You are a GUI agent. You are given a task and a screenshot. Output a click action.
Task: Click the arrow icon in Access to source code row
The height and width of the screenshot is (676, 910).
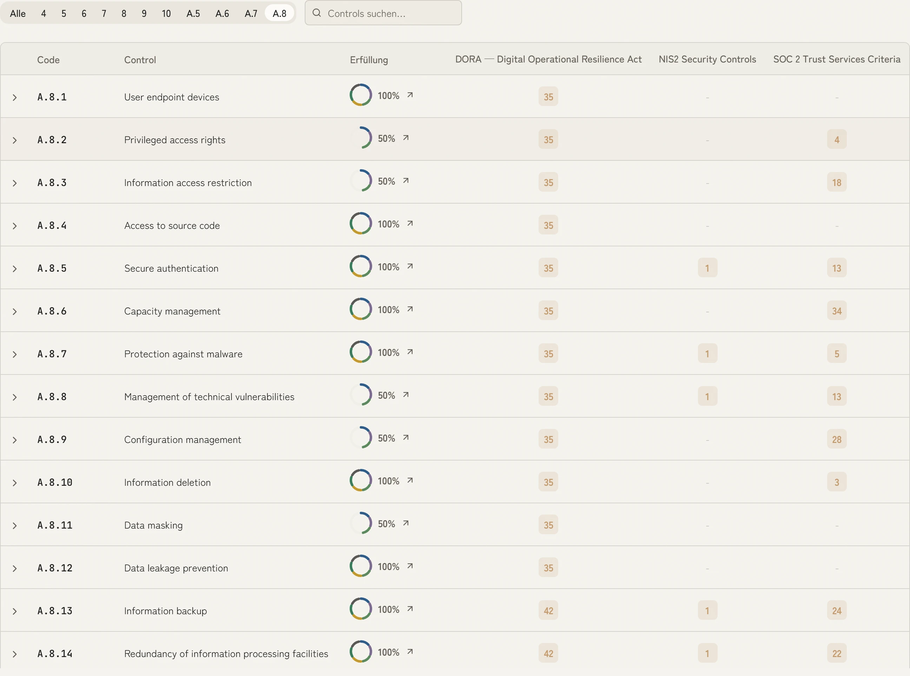(410, 224)
